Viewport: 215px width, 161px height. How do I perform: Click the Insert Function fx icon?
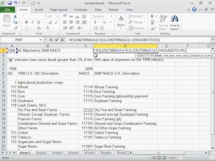point(62,40)
